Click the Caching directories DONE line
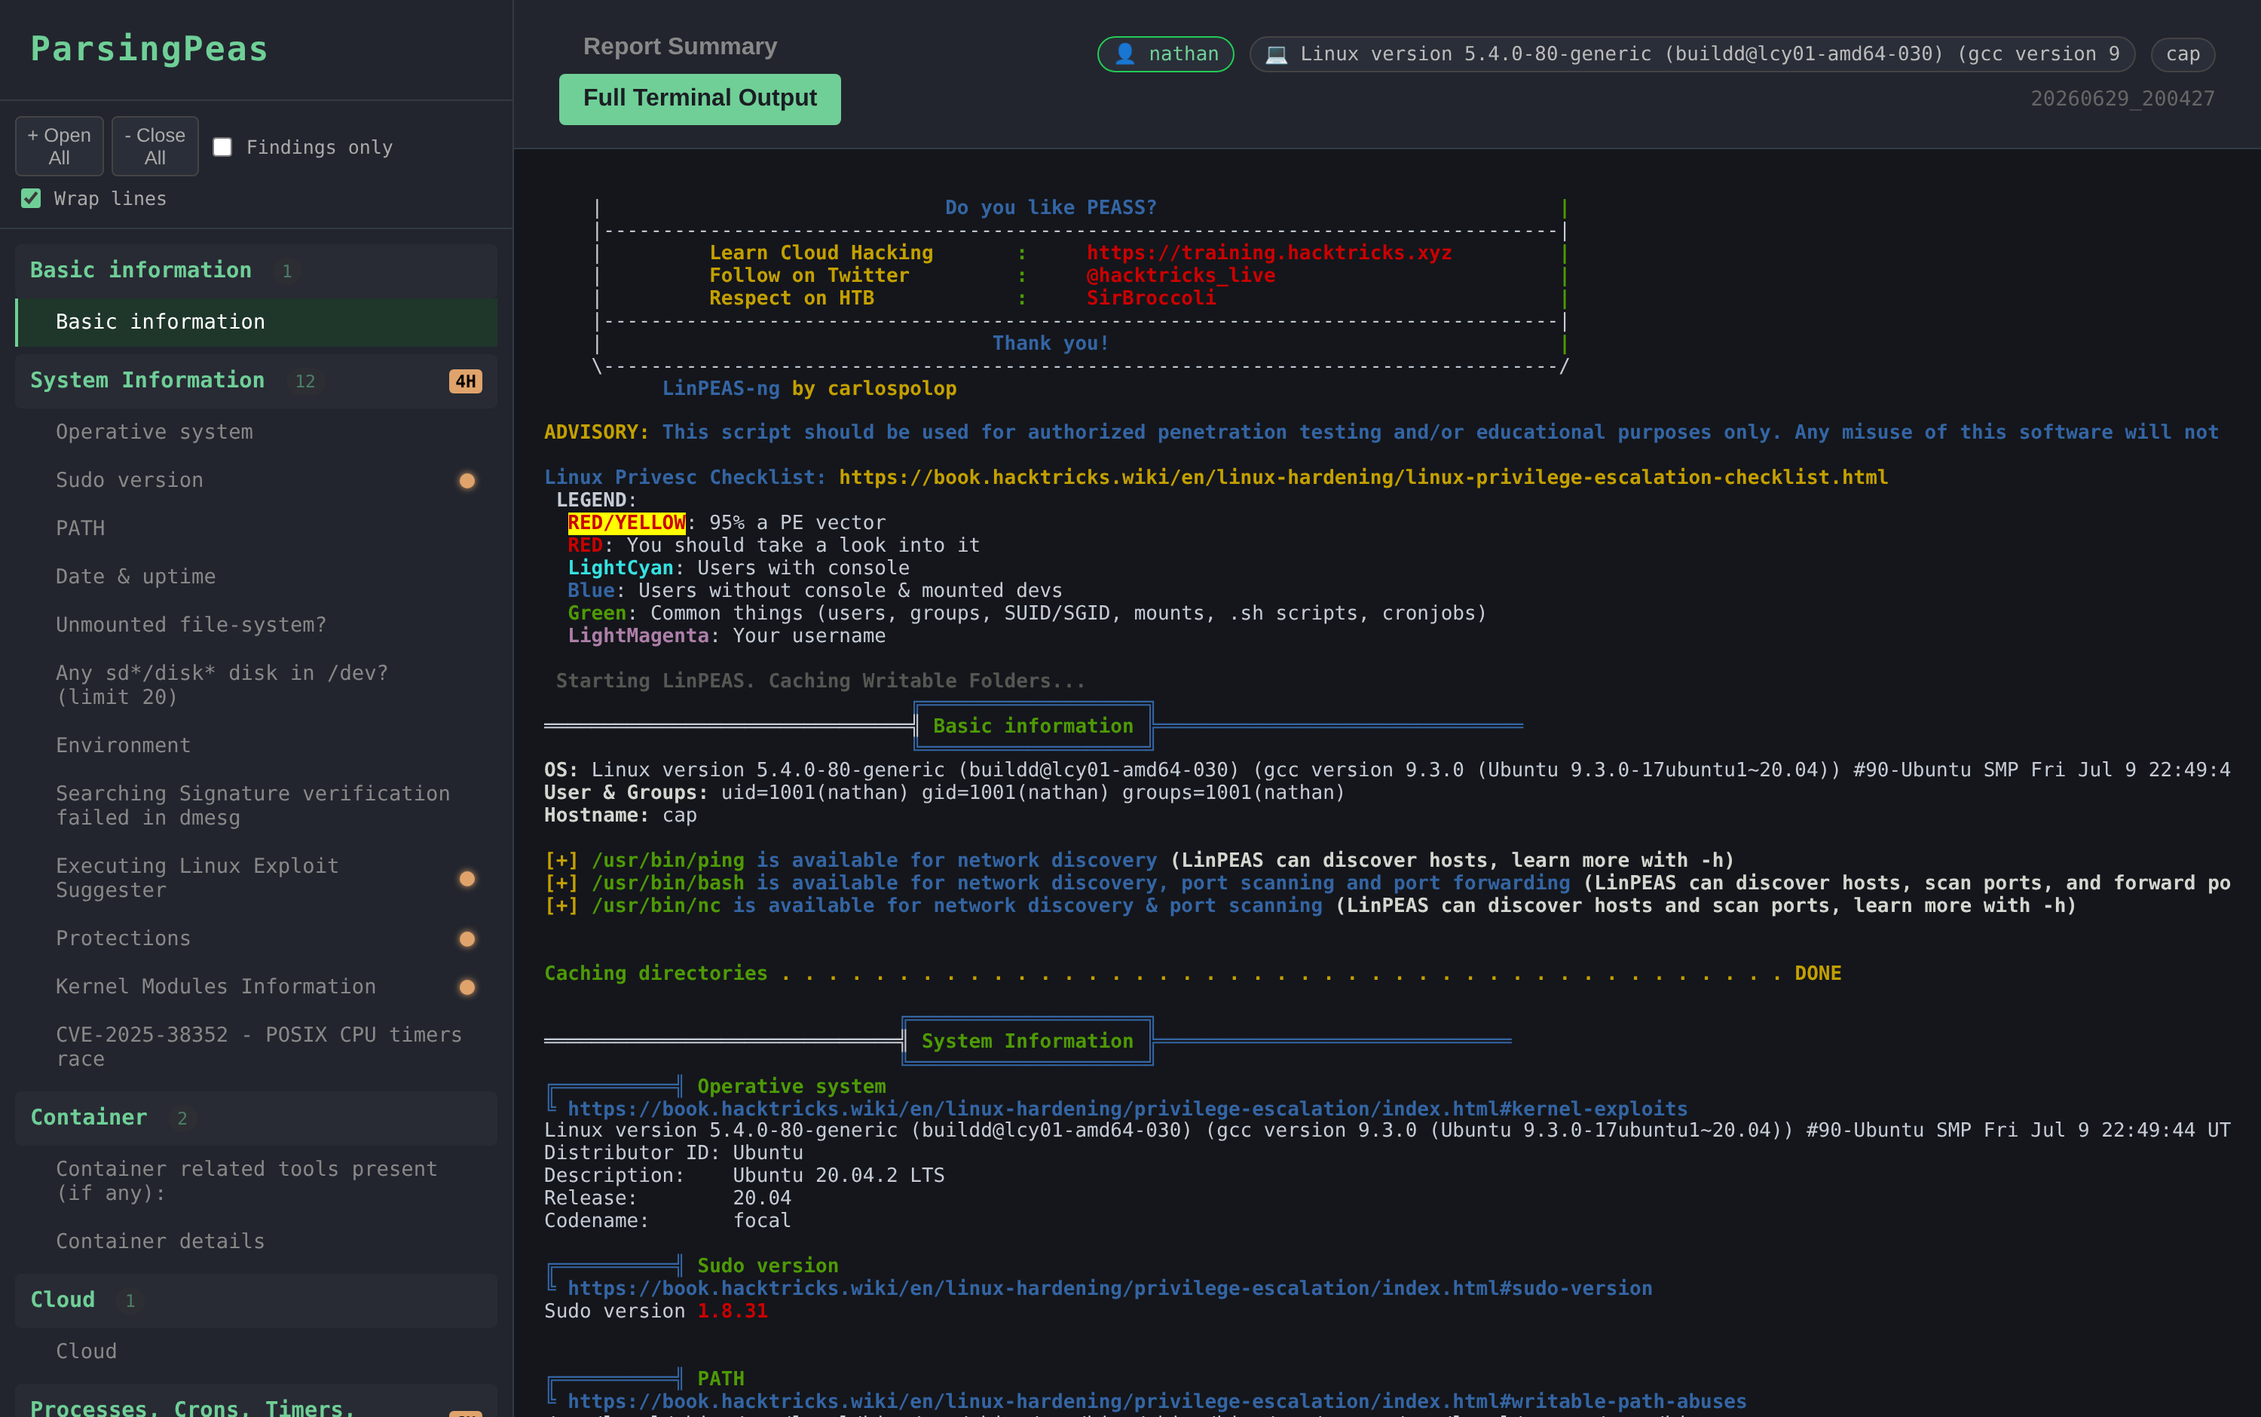This screenshot has height=1417, width=2261. pyautogui.click(x=1193, y=974)
